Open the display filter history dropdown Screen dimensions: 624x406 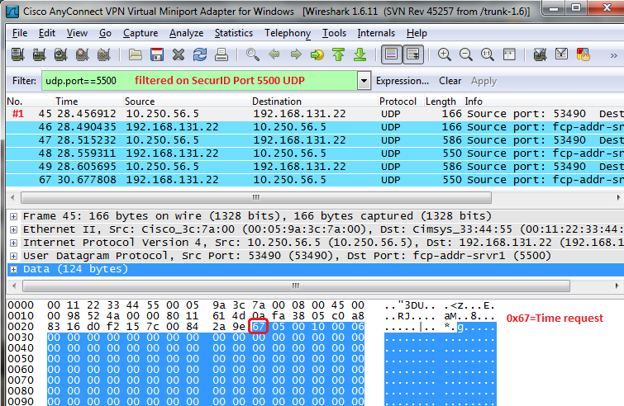tap(364, 81)
